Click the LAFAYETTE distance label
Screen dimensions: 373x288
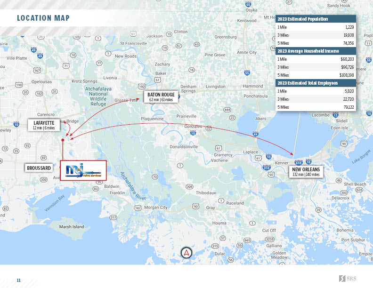(44, 125)
